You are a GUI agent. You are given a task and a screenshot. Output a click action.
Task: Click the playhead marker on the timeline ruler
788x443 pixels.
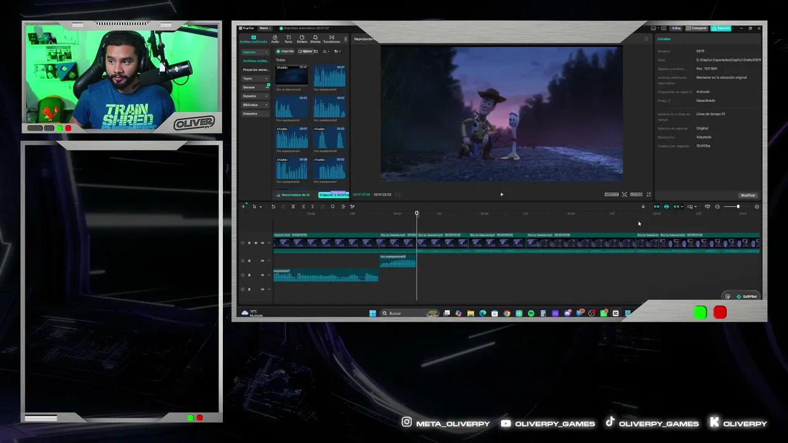417,214
